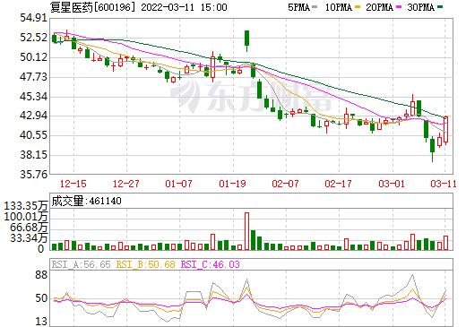The width and height of the screenshot is (466, 327).
Task: Click the gray 5PMA legend color dash
Action: (315, 6)
